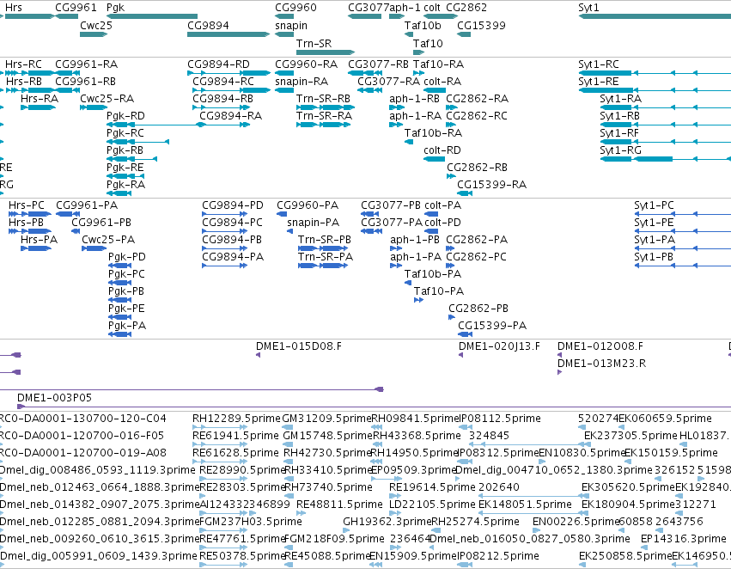The width and height of the screenshot is (731, 569).
Task: Select the CG15399 gene label in top track
Action: coord(481,26)
